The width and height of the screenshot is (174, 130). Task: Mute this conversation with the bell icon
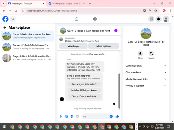tap(140, 53)
